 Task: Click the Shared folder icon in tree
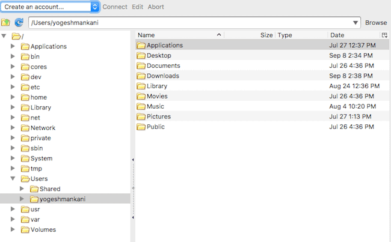coord(34,189)
